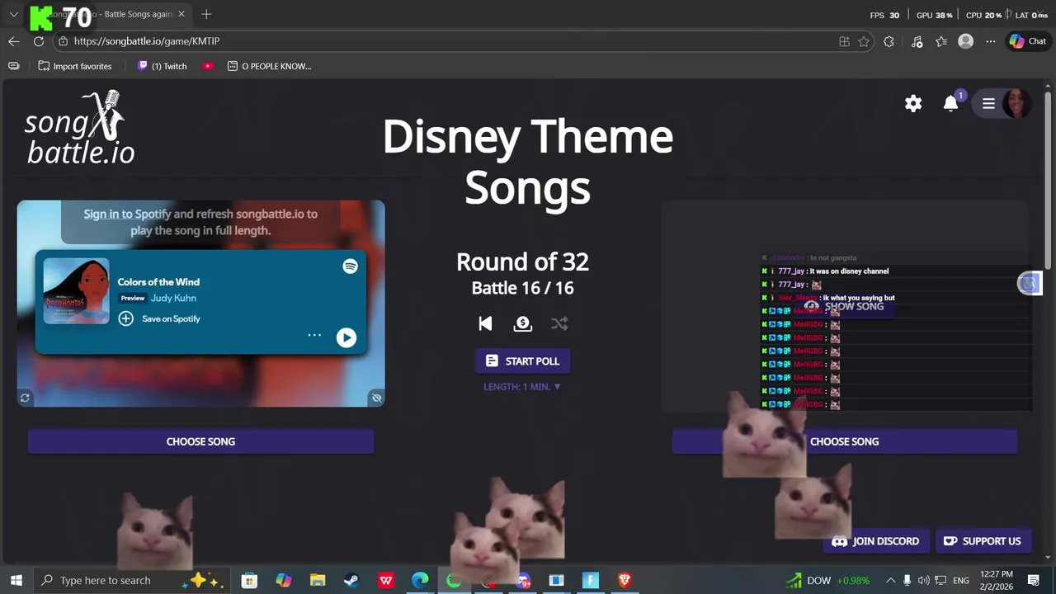Go back to the previous battle
Viewport: 1056px width, 594px height.
point(485,323)
